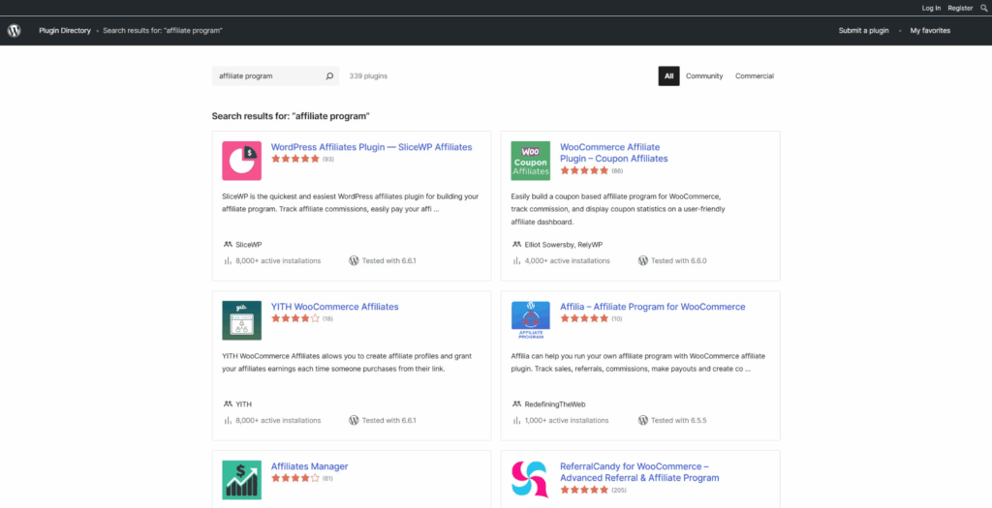The height and width of the screenshot is (508, 992).
Task: Switch to the Community filter
Action: (x=704, y=75)
